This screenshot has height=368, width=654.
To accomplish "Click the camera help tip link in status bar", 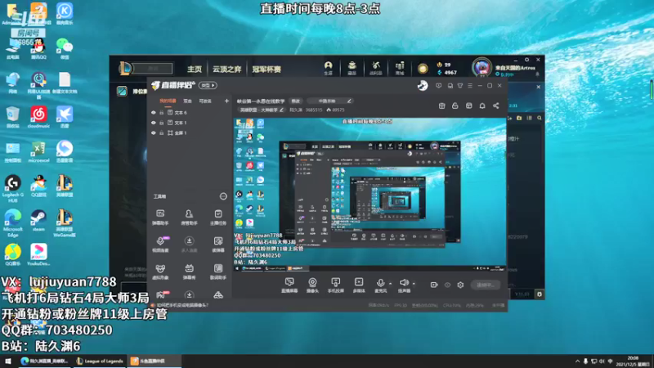I will point(182,305).
